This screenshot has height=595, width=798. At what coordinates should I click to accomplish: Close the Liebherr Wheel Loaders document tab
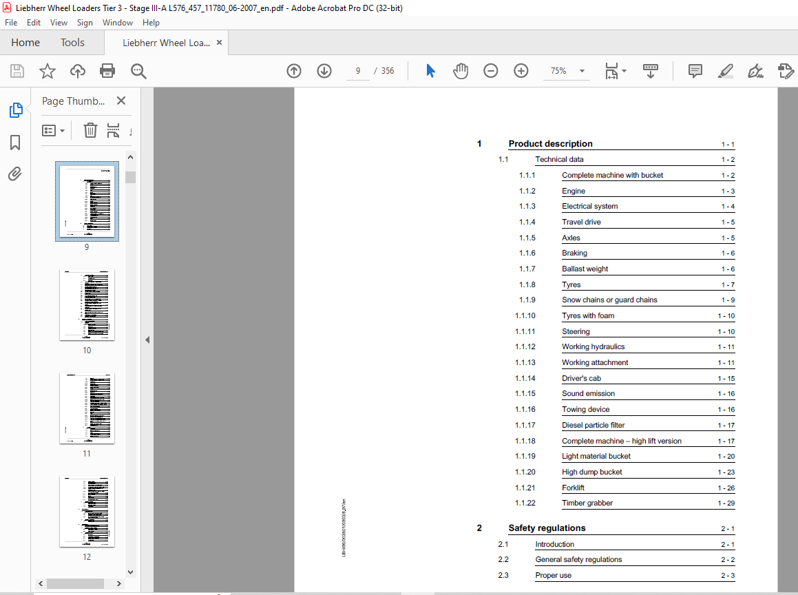coord(220,43)
